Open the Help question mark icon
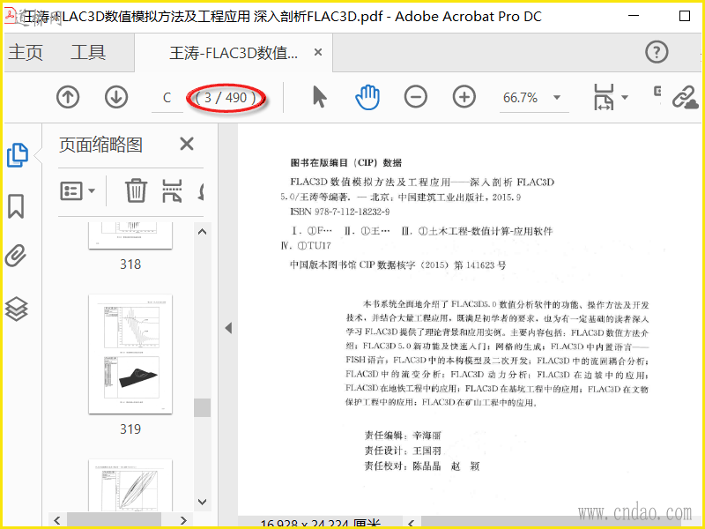Screen dimensions: 705x529 pyautogui.click(x=657, y=52)
